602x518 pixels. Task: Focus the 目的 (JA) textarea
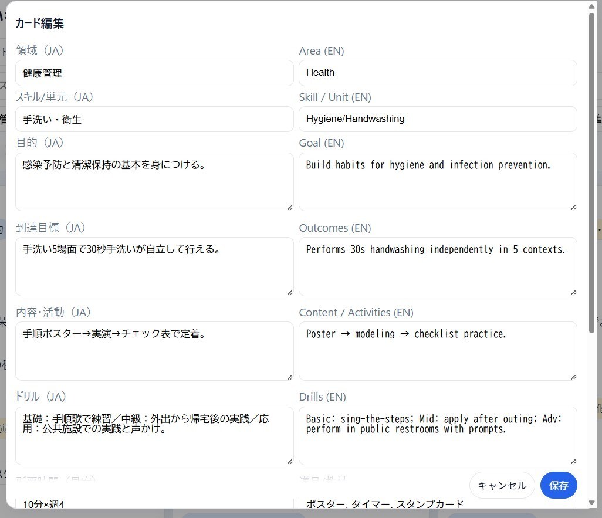tap(154, 182)
